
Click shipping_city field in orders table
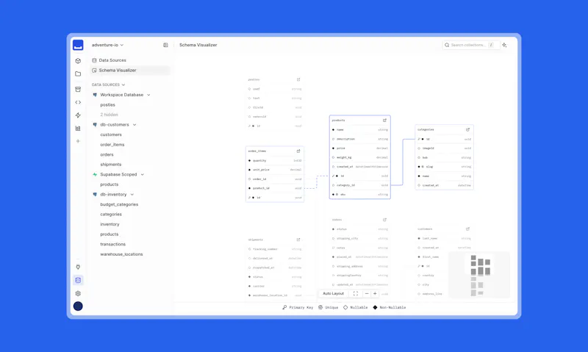[360, 238]
